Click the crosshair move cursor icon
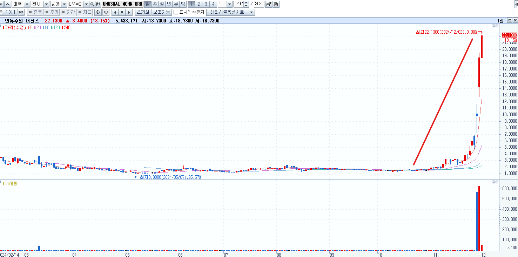The height and width of the screenshot is (257, 518). [98, 12]
